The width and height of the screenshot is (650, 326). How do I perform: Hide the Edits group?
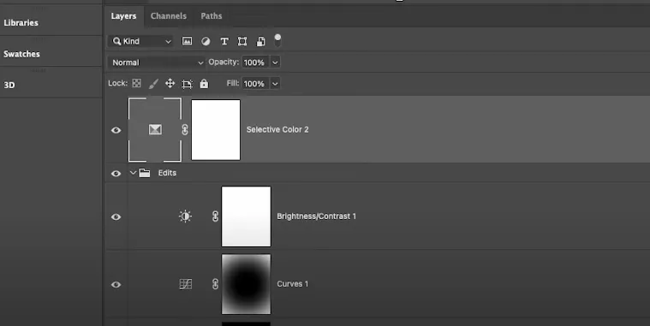point(116,173)
